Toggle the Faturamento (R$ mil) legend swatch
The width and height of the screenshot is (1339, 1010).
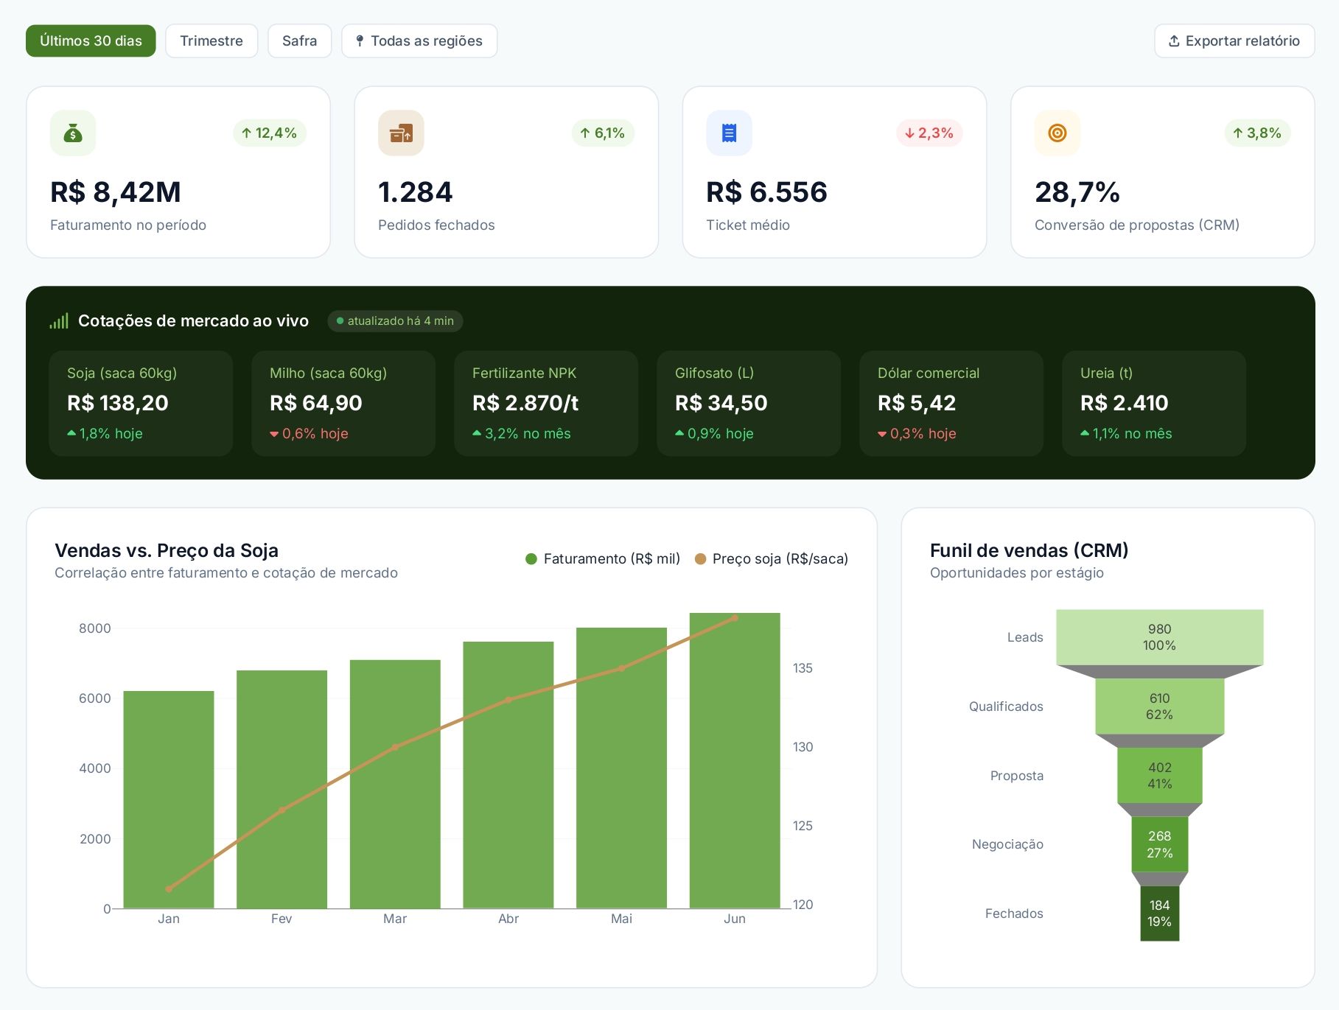pos(531,559)
